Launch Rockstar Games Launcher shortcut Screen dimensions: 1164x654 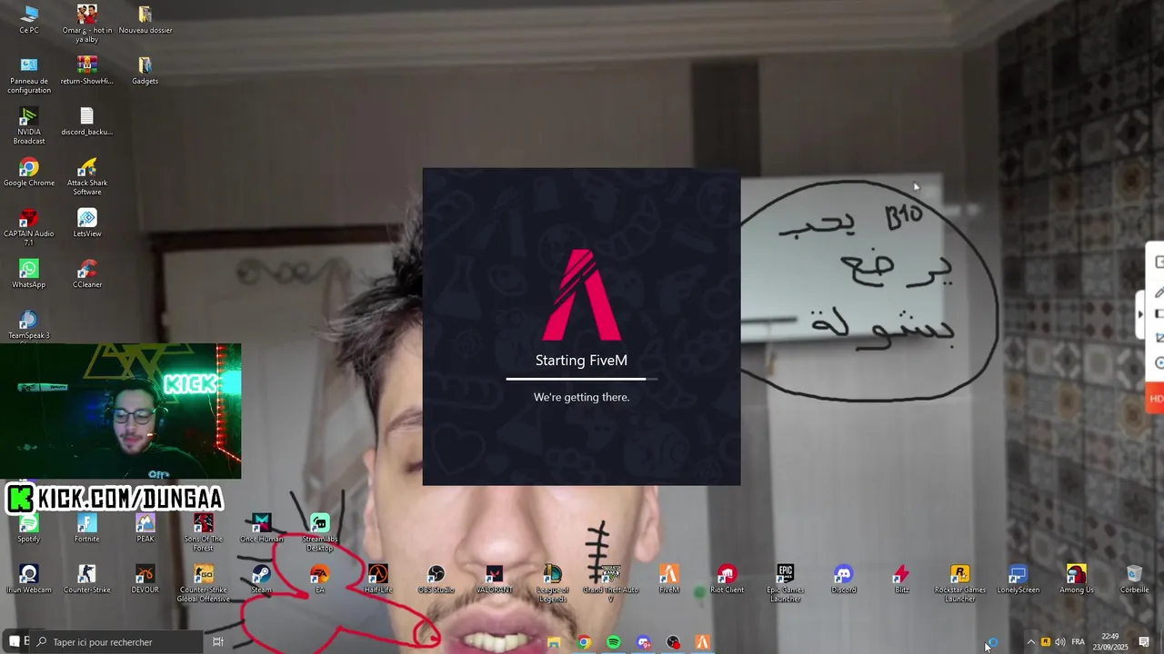[x=960, y=583]
